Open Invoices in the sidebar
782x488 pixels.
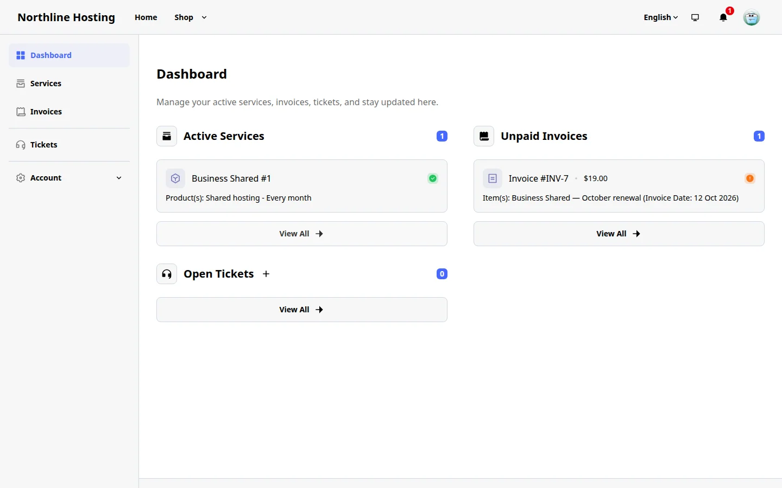coord(70,112)
